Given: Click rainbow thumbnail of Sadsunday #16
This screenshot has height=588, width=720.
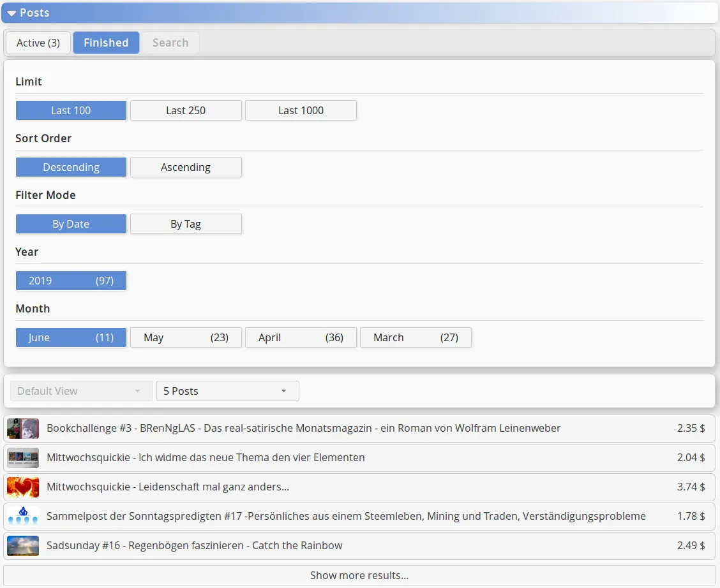Looking at the screenshot, I should point(23,546).
